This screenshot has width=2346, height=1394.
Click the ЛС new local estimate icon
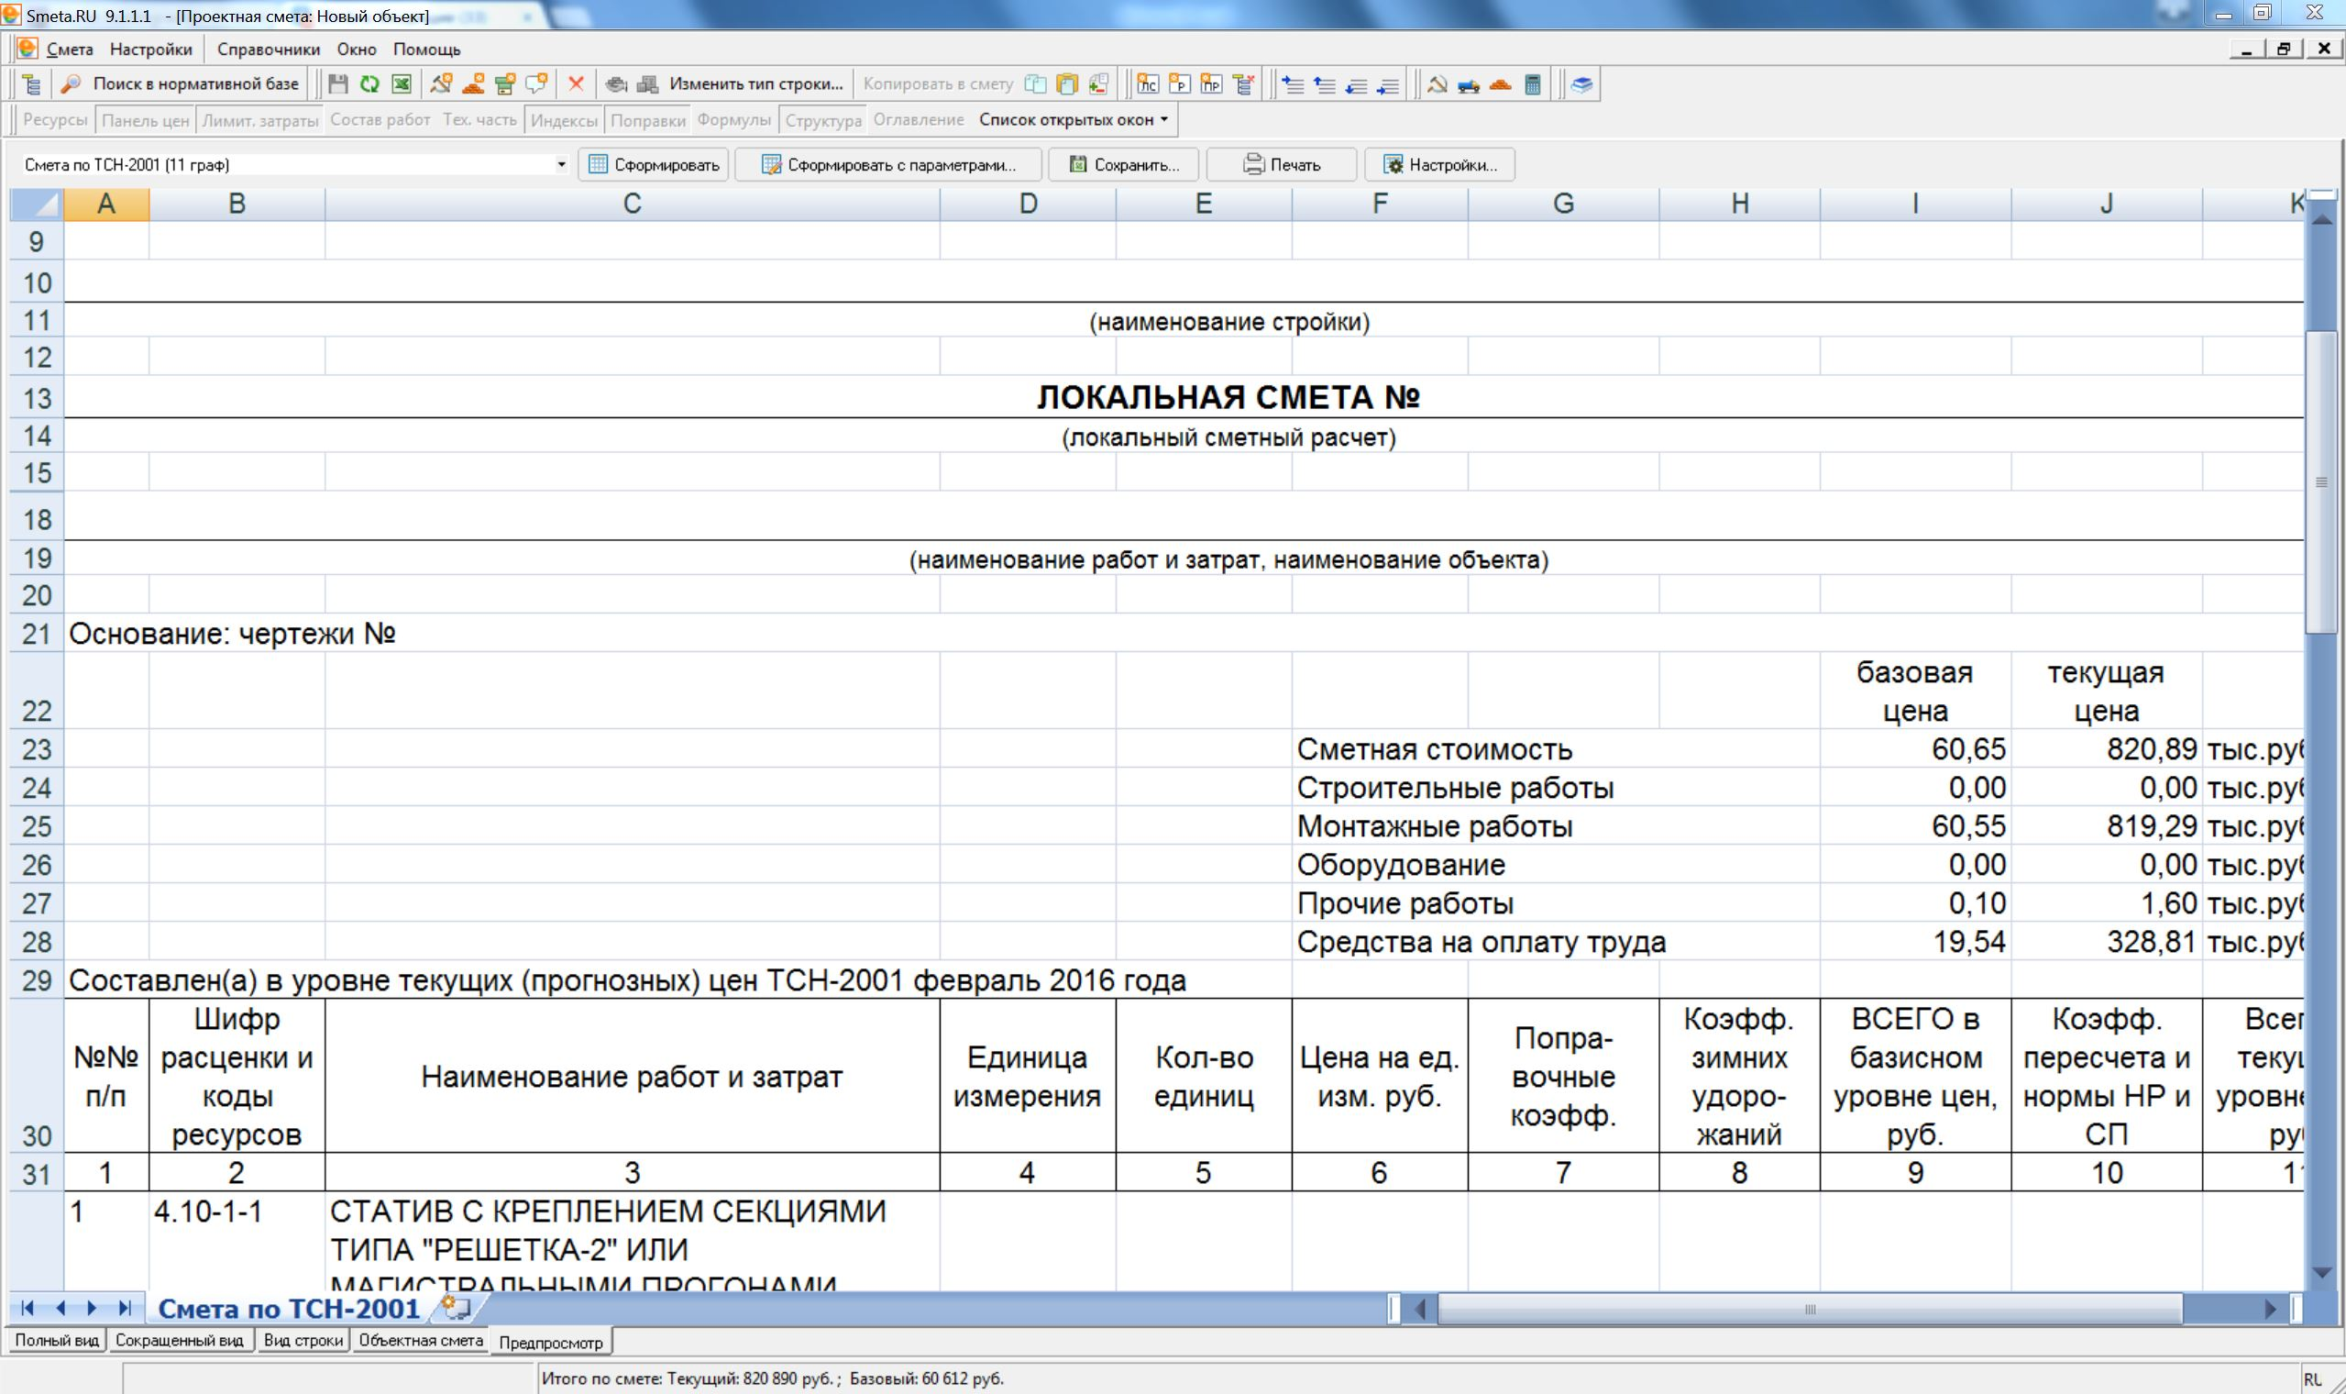pos(1147,84)
